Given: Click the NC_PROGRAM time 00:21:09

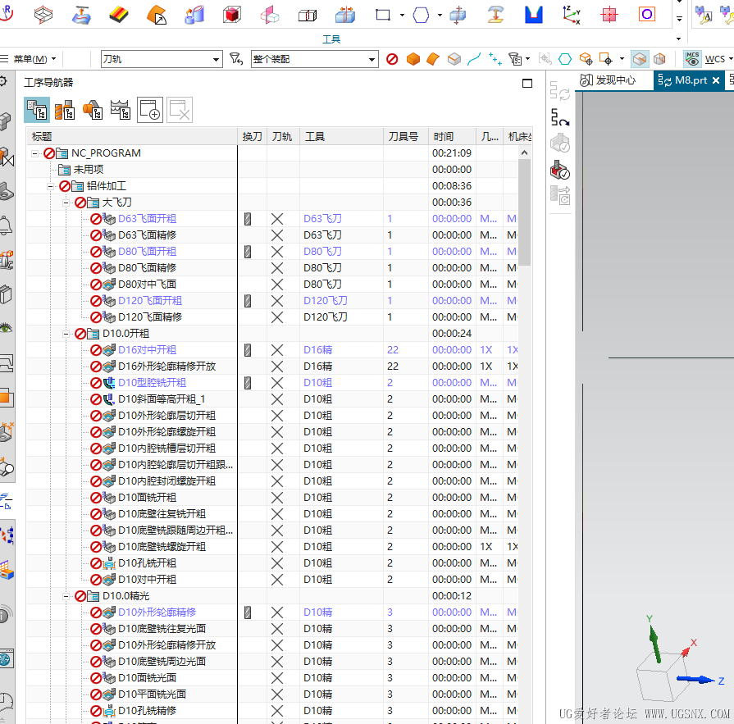Looking at the screenshot, I should (452, 153).
